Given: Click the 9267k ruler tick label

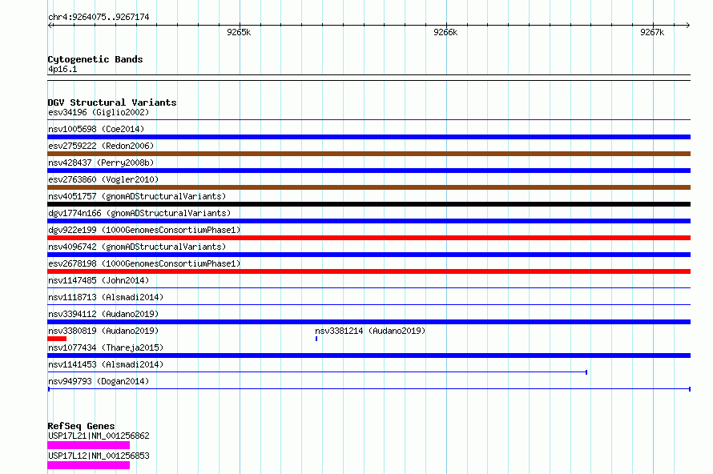Looking at the screenshot, I should tap(652, 32).
